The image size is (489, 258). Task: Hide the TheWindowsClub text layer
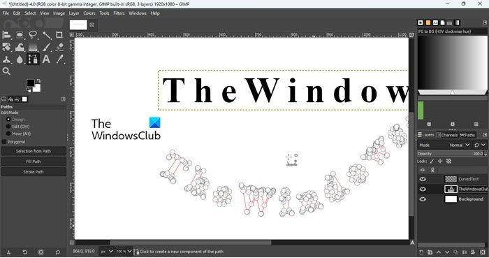pyautogui.click(x=423, y=189)
